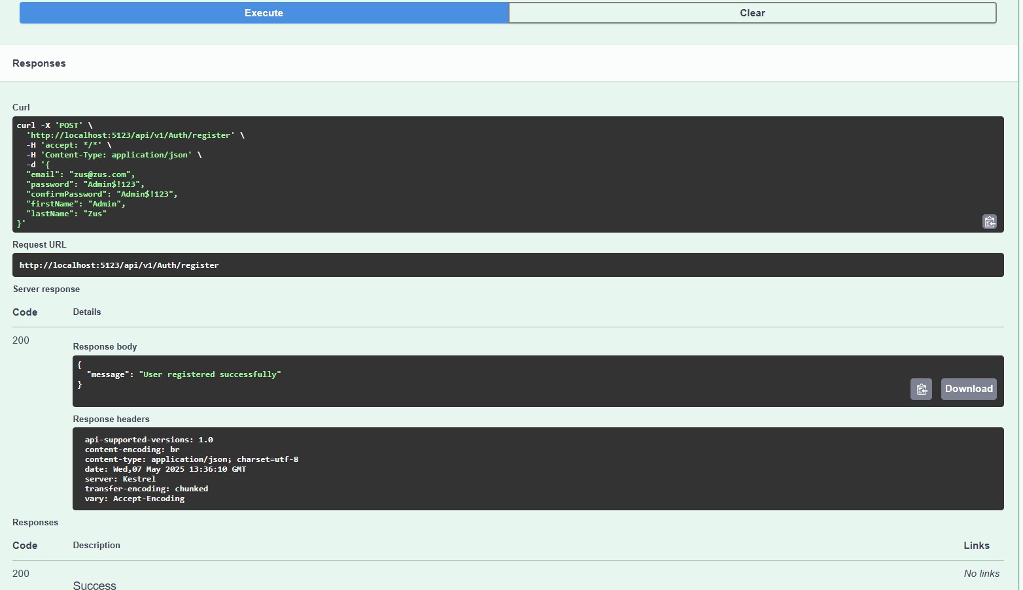The width and height of the screenshot is (1023, 590).
Task: Click the "lastName": "Zus" line
Action: click(x=66, y=214)
